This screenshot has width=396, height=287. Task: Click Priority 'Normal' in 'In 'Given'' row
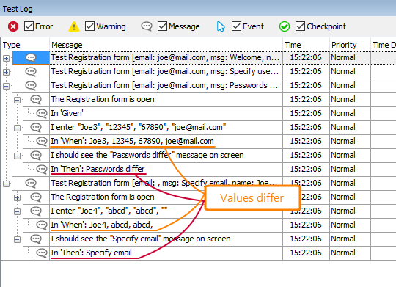point(343,113)
